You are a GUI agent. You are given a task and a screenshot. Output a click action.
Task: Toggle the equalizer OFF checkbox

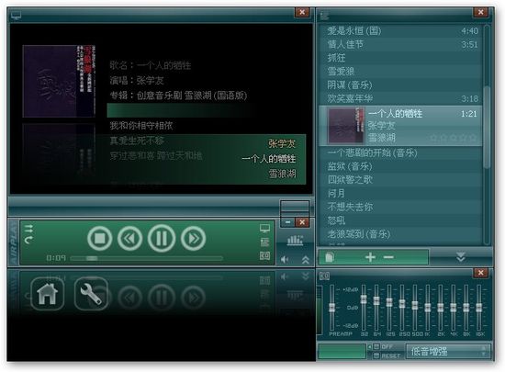376,347
